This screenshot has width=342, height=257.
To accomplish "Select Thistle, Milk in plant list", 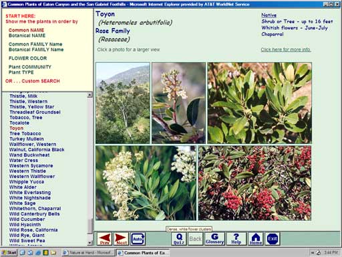I will click(x=23, y=96).
